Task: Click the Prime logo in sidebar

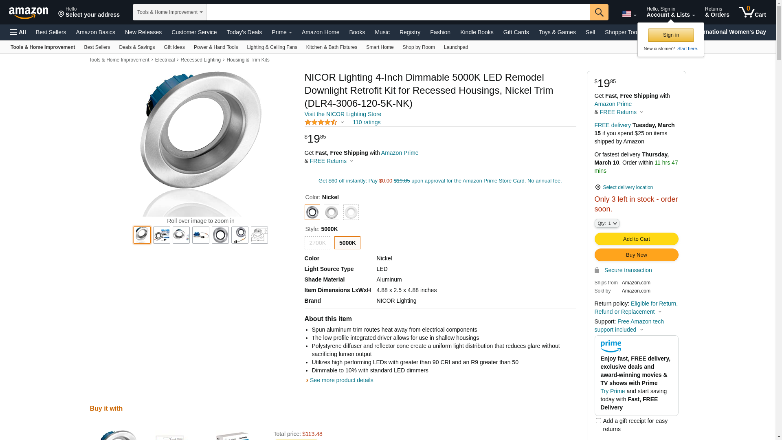Action: pyautogui.click(x=611, y=346)
